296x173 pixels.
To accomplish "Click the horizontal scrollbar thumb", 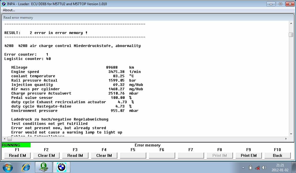I will tap(10, 139).
